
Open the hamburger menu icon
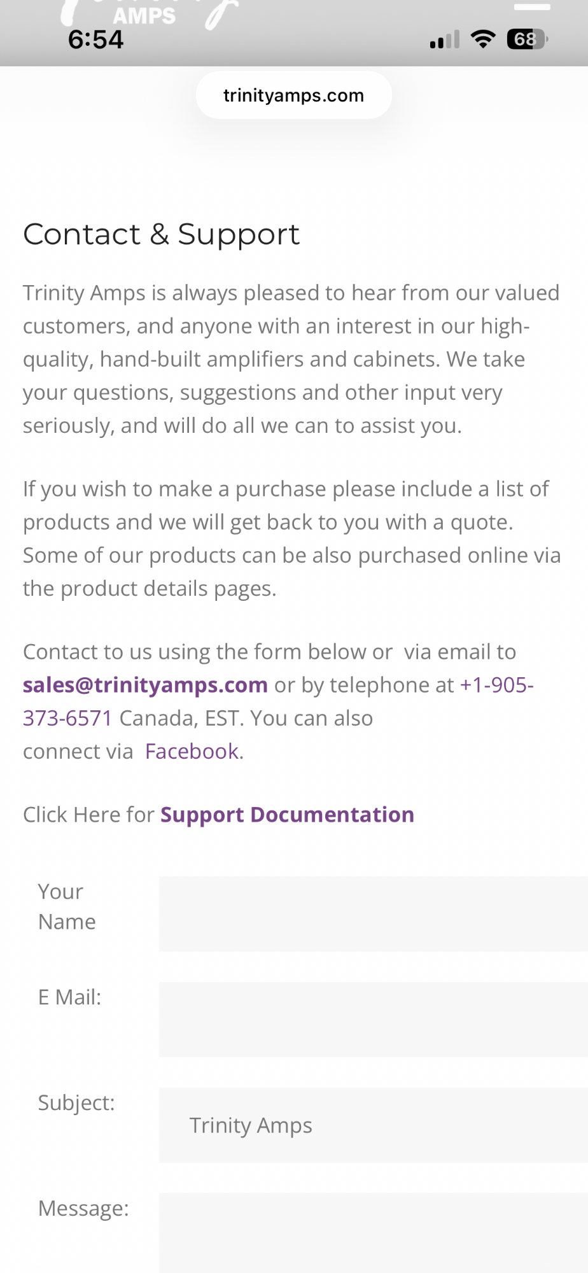(532, 7)
